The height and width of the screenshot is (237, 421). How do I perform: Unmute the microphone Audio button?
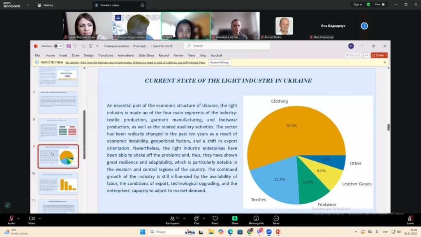[x=11, y=218]
